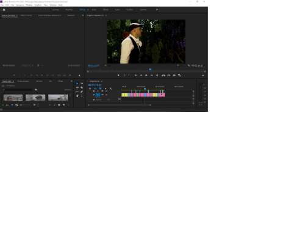
Task: Open the Window menu
Action: pyautogui.click(x=53, y=5)
